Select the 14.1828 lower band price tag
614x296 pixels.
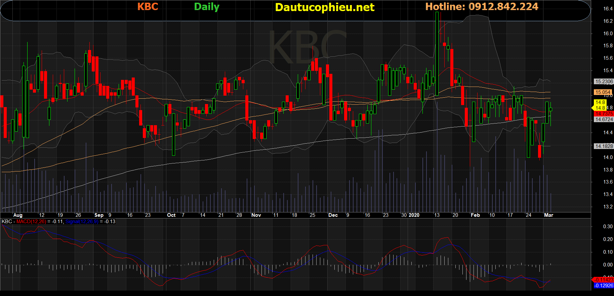(x=604, y=146)
